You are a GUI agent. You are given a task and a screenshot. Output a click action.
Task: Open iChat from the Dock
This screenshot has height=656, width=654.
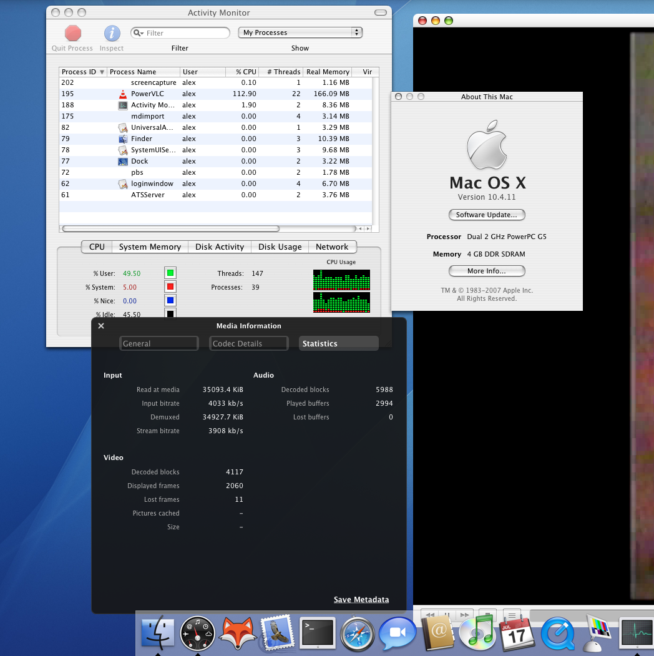(398, 633)
